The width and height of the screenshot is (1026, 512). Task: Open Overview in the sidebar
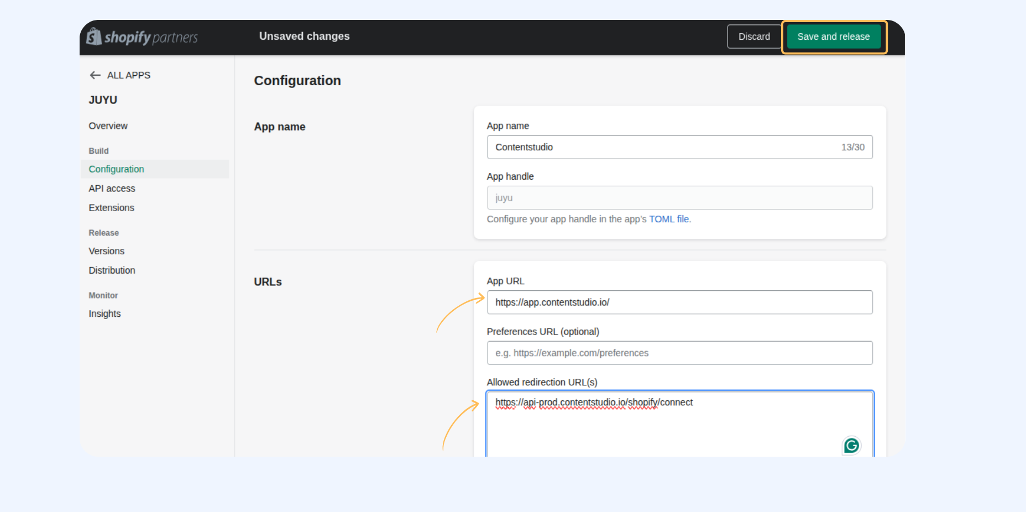click(x=108, y=126)
